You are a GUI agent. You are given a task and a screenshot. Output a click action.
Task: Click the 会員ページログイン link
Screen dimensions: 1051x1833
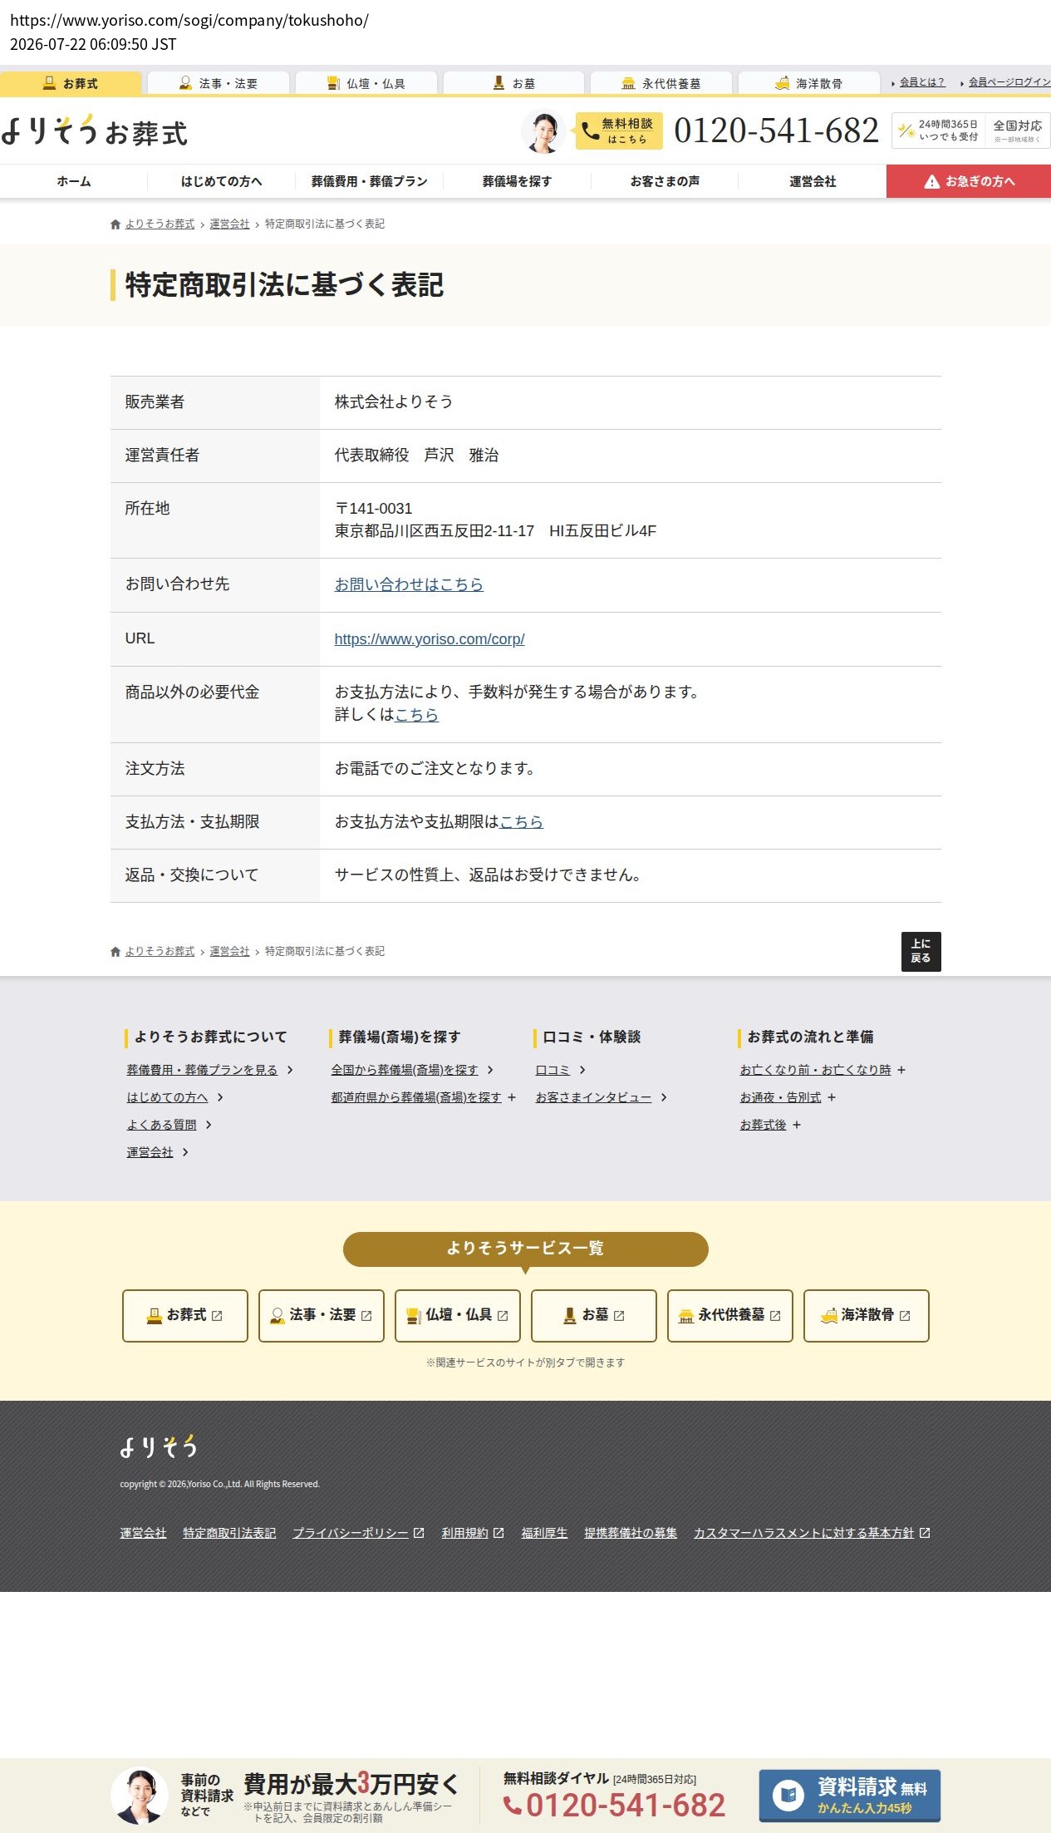tap(1009, 82)
